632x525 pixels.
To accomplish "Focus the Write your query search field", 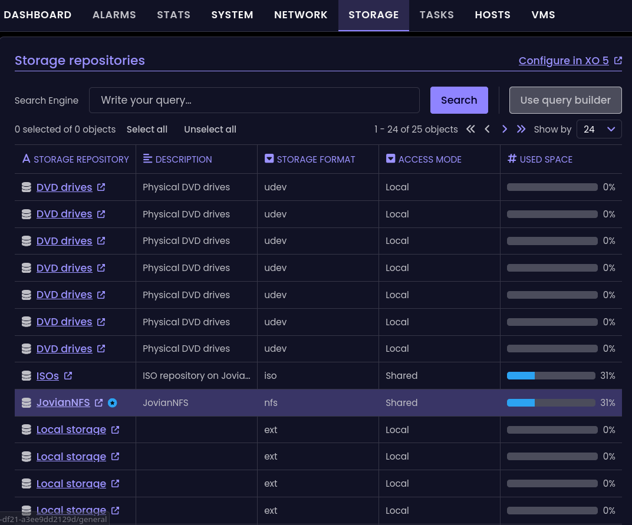I will click(x=254, y=100).
